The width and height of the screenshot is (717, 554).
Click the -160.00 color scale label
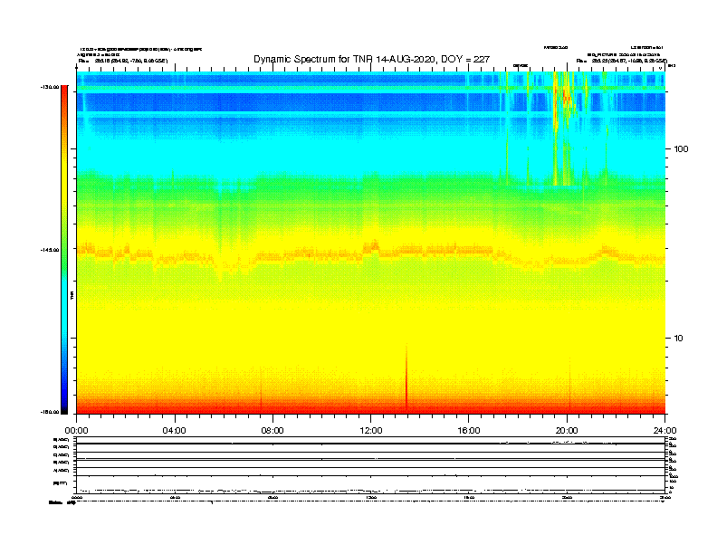pyautogui.click(x=50, y=412)
